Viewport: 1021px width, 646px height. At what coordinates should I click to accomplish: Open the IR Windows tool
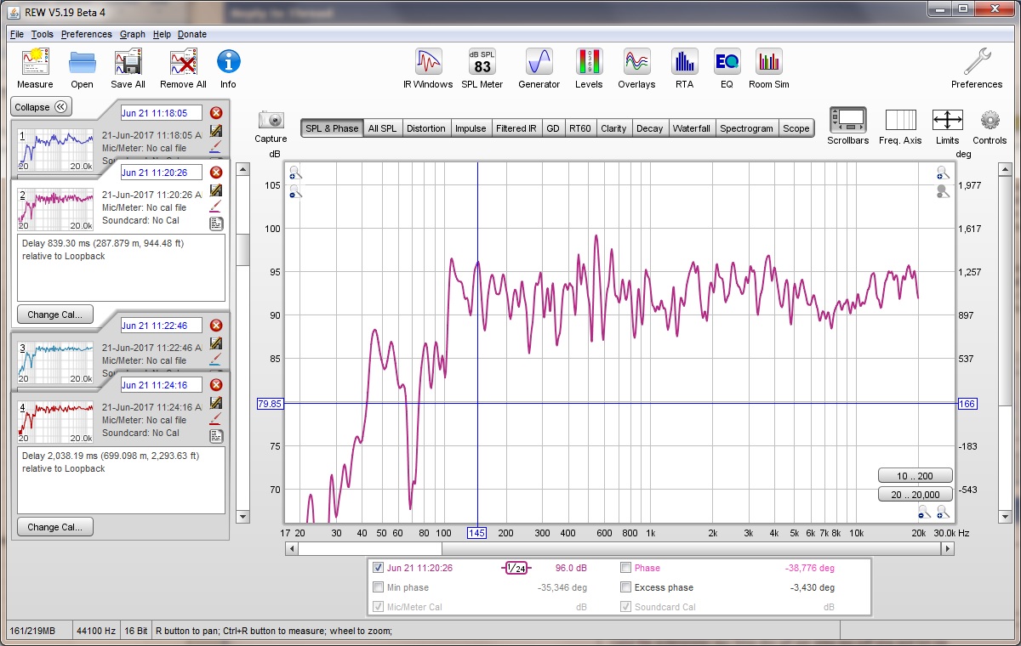pos(428,62)
